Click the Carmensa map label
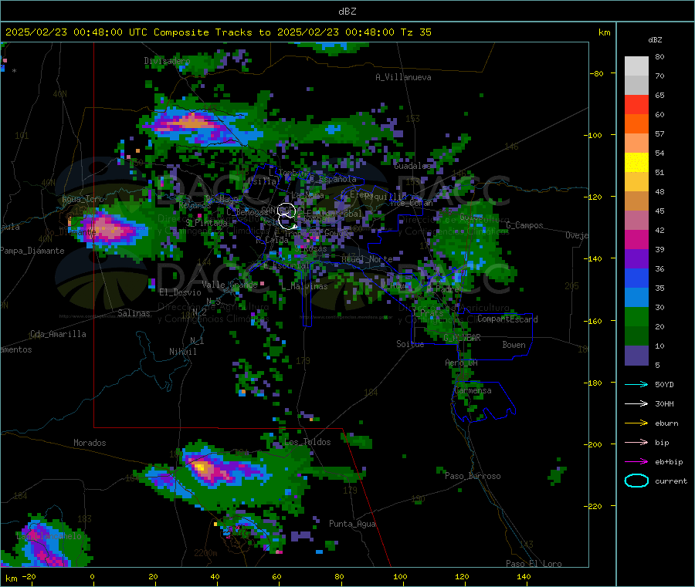This screenshot has height=587, width=695. [x=473, y=391]
